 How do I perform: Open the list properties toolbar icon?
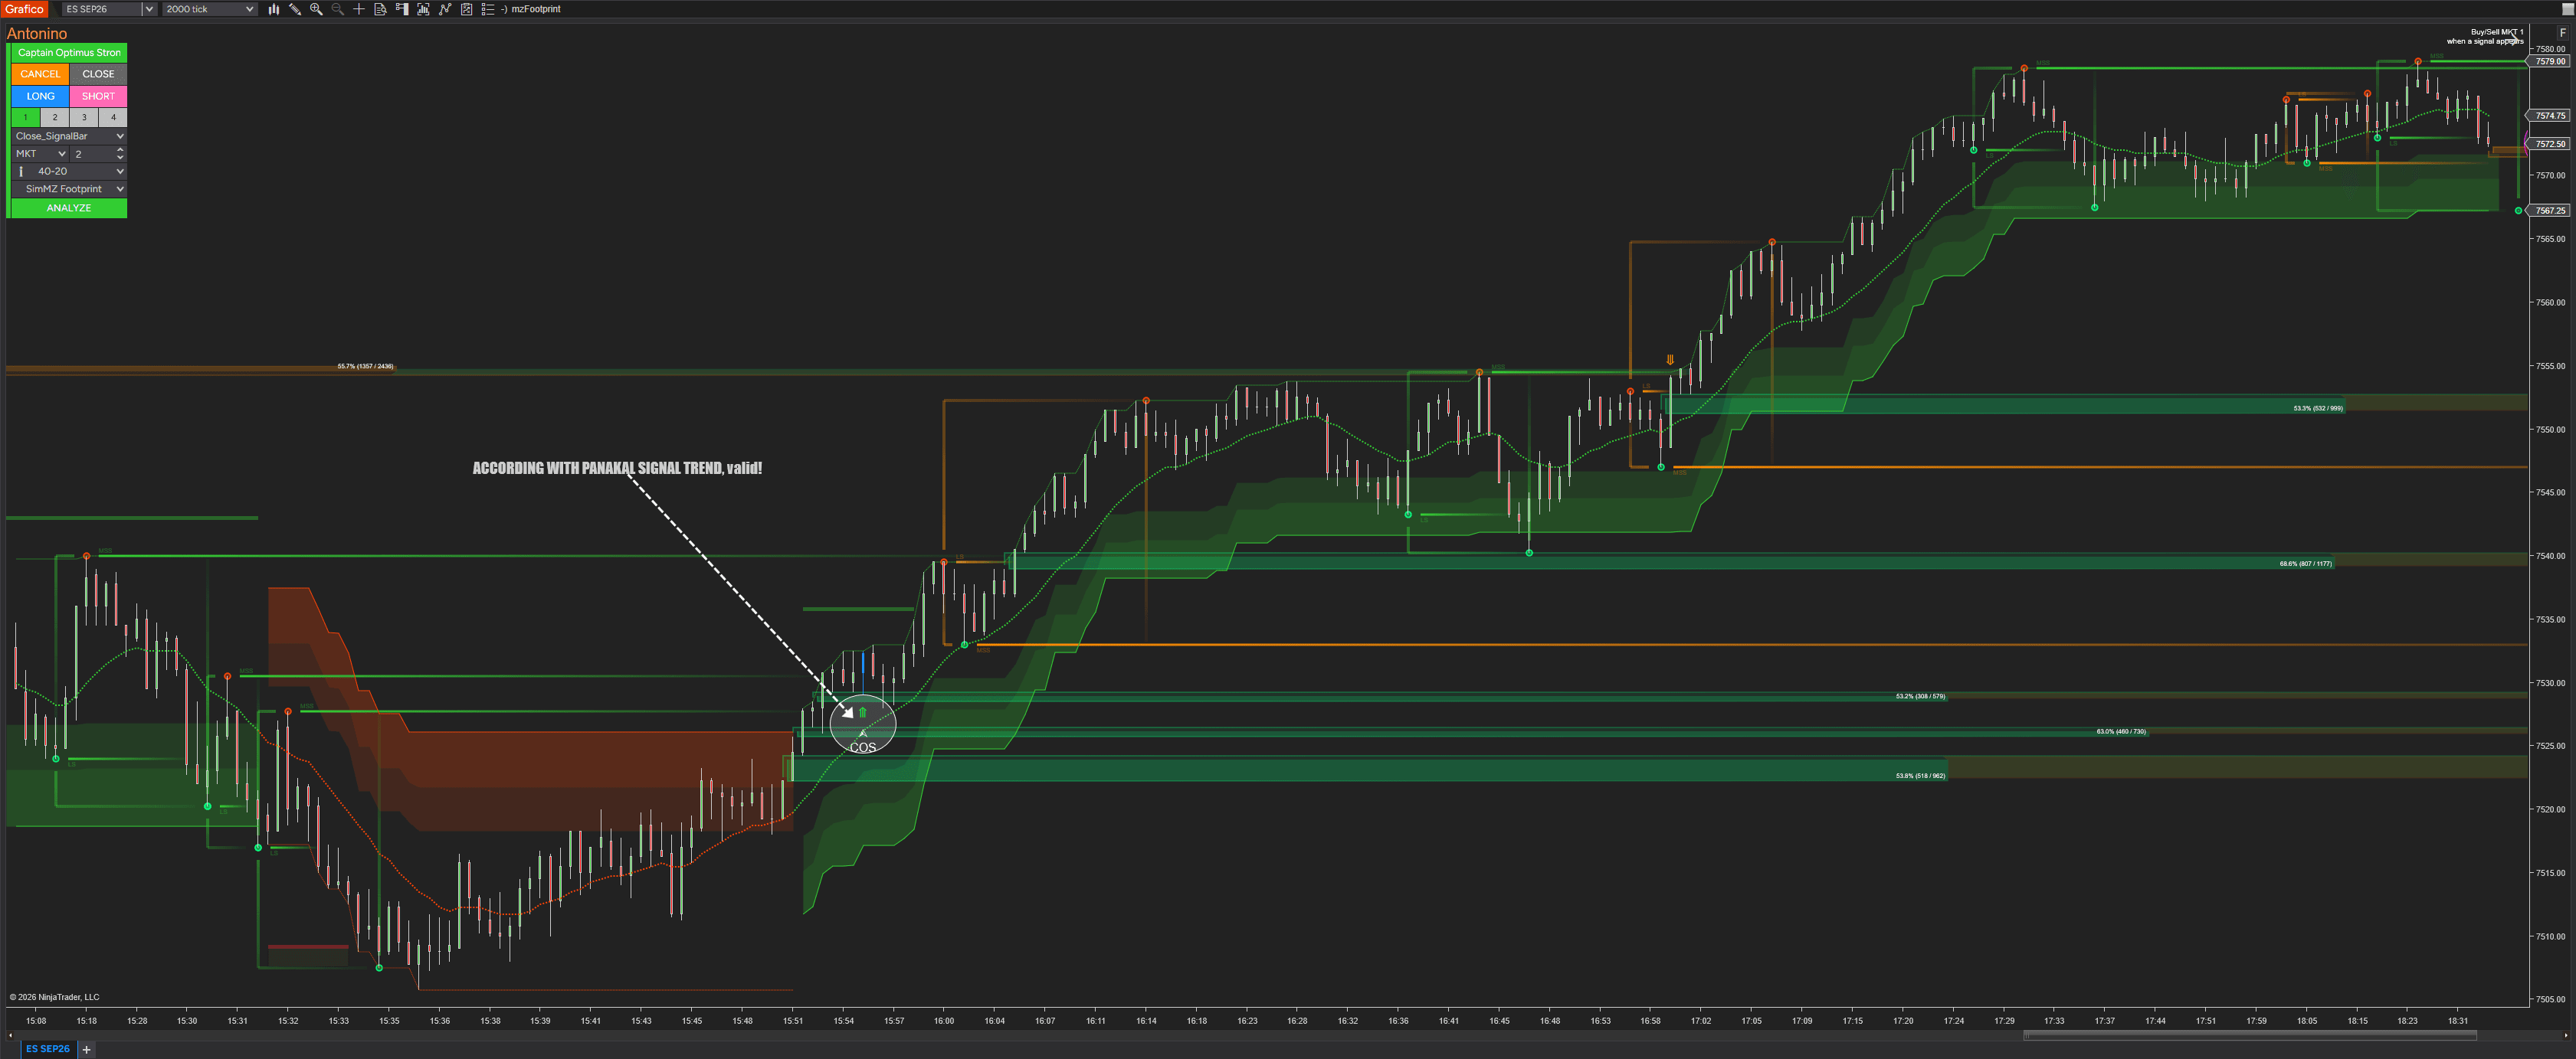click(488, 9)
